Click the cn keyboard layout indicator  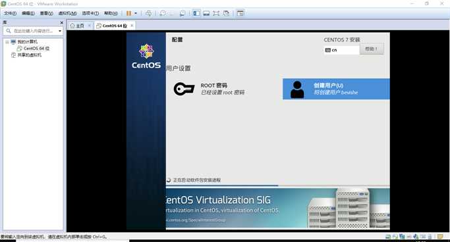(341, 50)
